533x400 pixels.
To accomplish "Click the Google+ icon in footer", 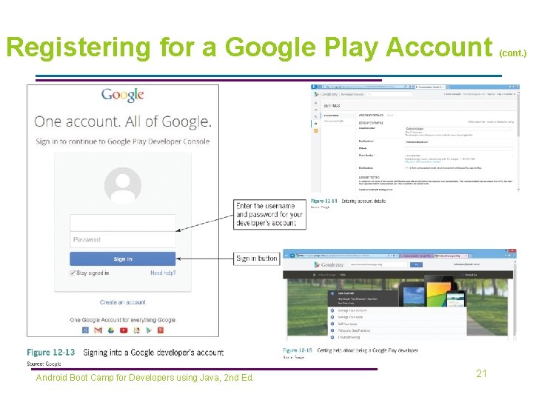I will click(x=161, y=330).
